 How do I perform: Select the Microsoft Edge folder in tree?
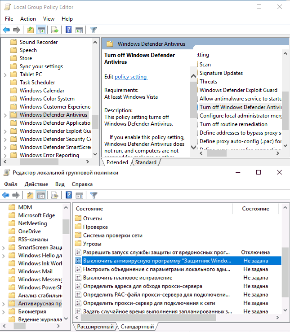pyautogui.click(x=36, y=215)
